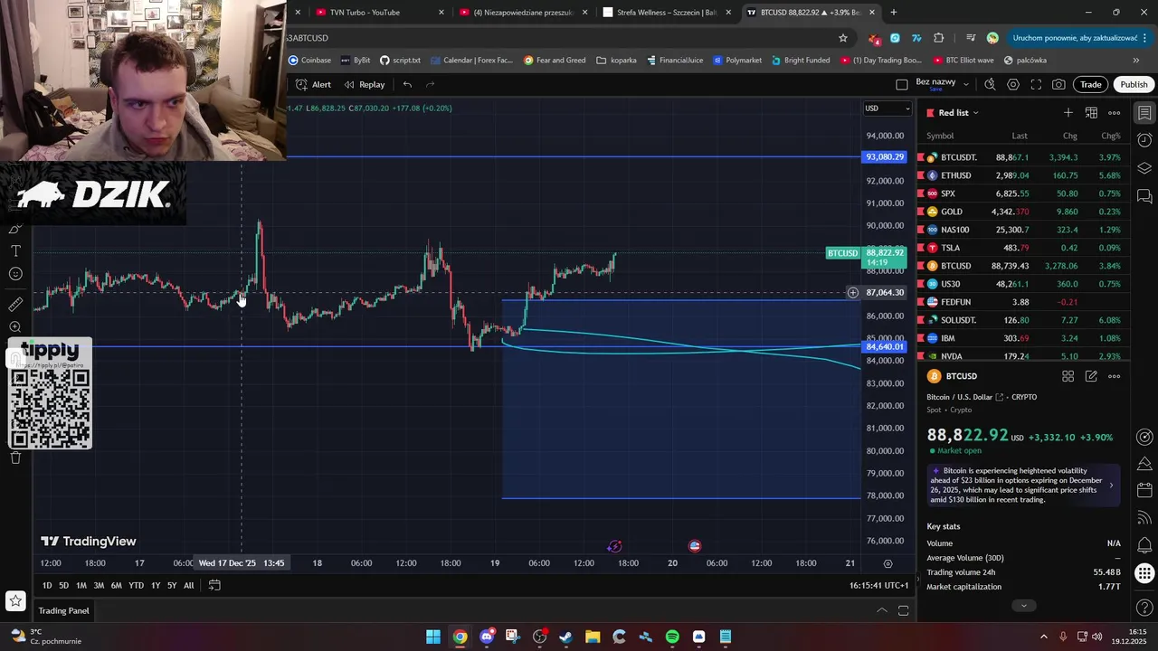
Task: Click the Publish button
Action: (x=1134, y=84)
